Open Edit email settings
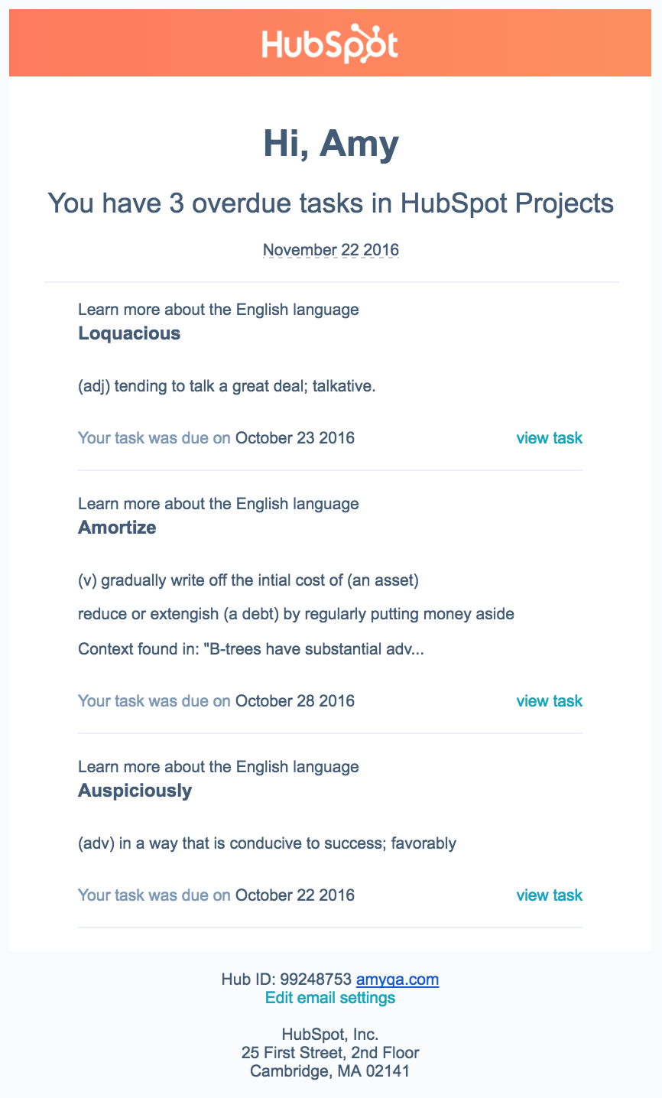 click(x=330, y=998)
